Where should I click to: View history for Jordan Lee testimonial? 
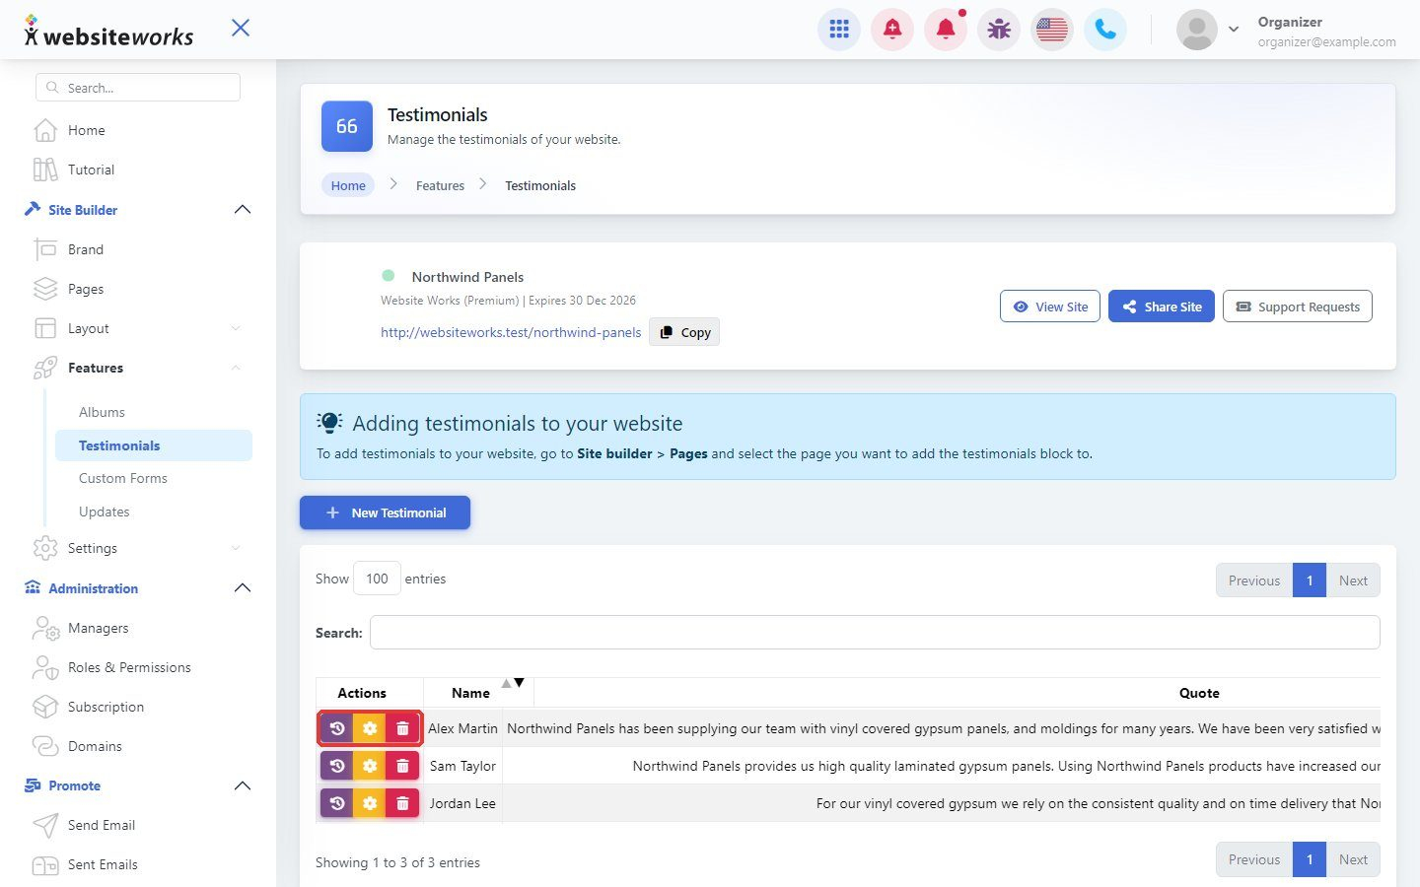(x=337, y=803)
